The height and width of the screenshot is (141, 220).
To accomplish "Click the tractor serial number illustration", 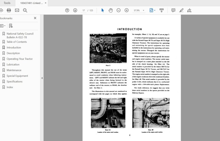I will 108,113.
